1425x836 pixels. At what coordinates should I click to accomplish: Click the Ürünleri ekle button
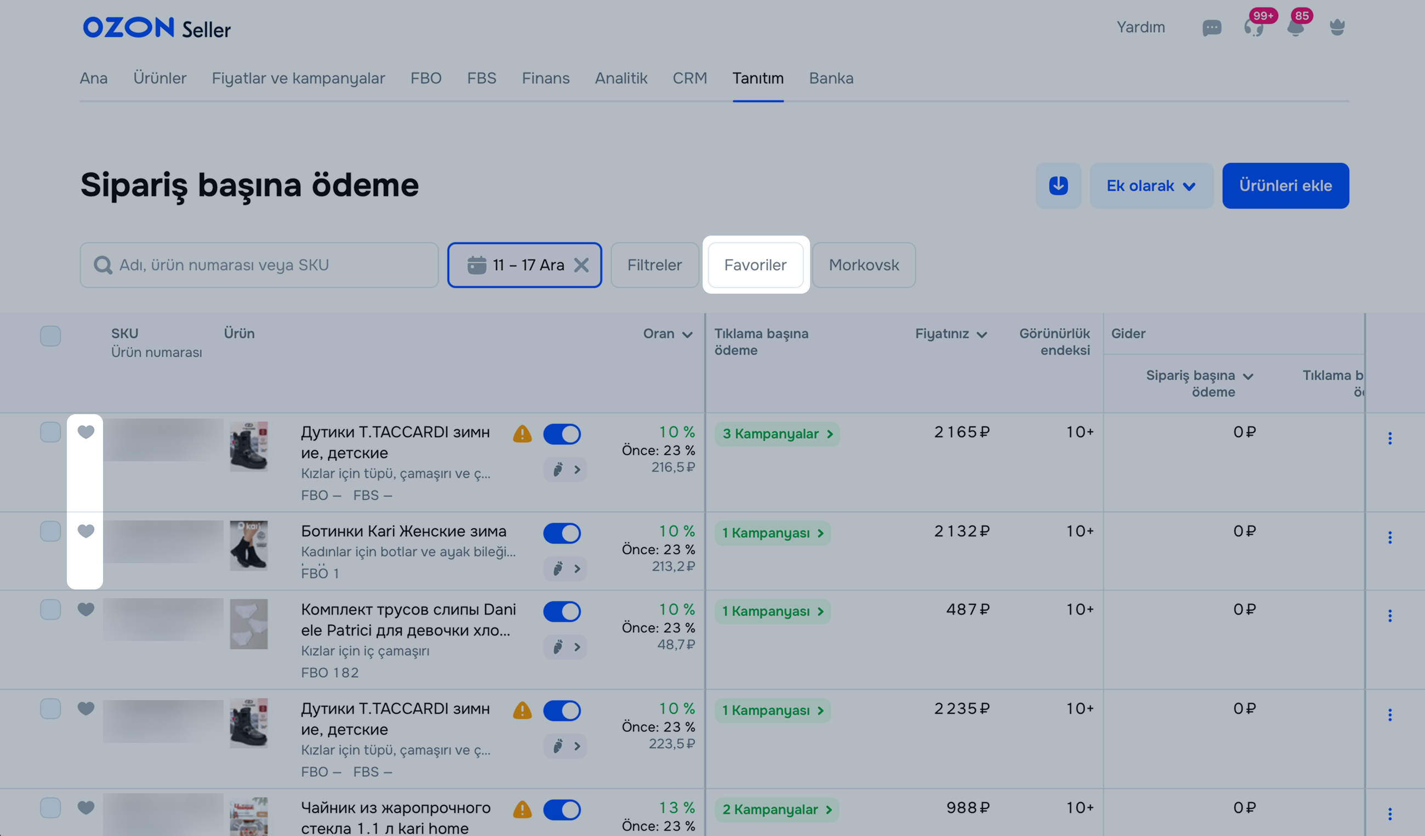1285,186
